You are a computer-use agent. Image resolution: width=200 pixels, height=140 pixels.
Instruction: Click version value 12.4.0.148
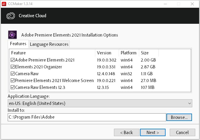106,74
